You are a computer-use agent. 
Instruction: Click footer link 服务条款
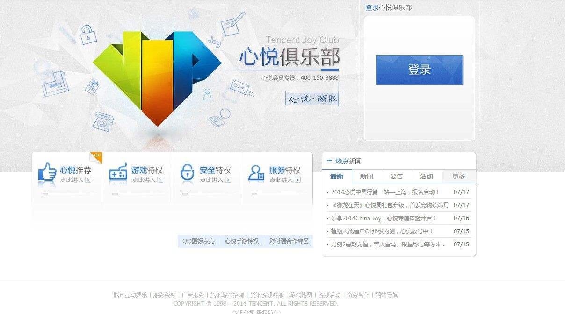point(165,295)
